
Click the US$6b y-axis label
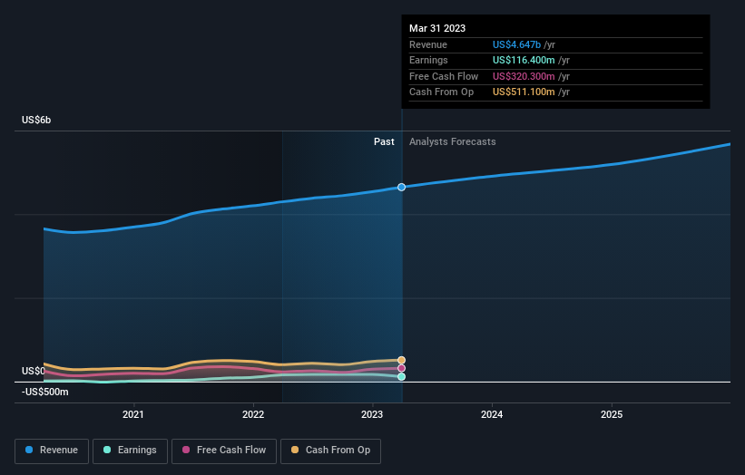(x=36, y=120)
